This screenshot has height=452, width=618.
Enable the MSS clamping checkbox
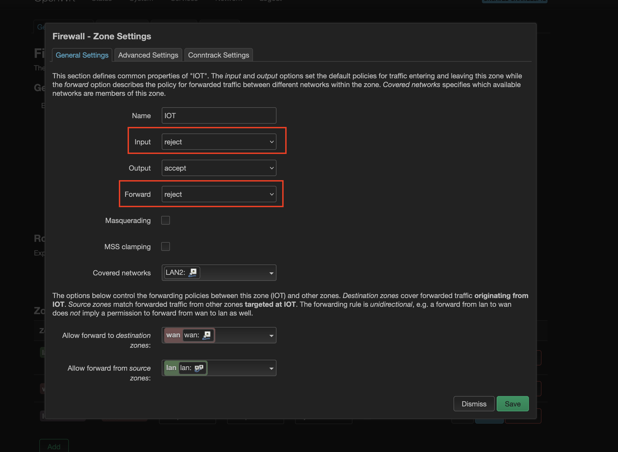[166, 246]
